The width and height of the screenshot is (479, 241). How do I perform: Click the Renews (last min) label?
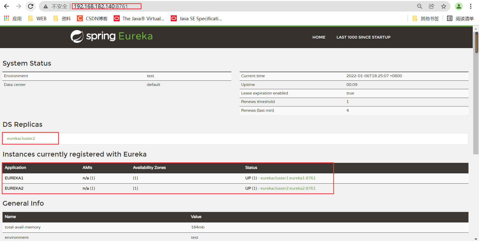click(257, 110)
